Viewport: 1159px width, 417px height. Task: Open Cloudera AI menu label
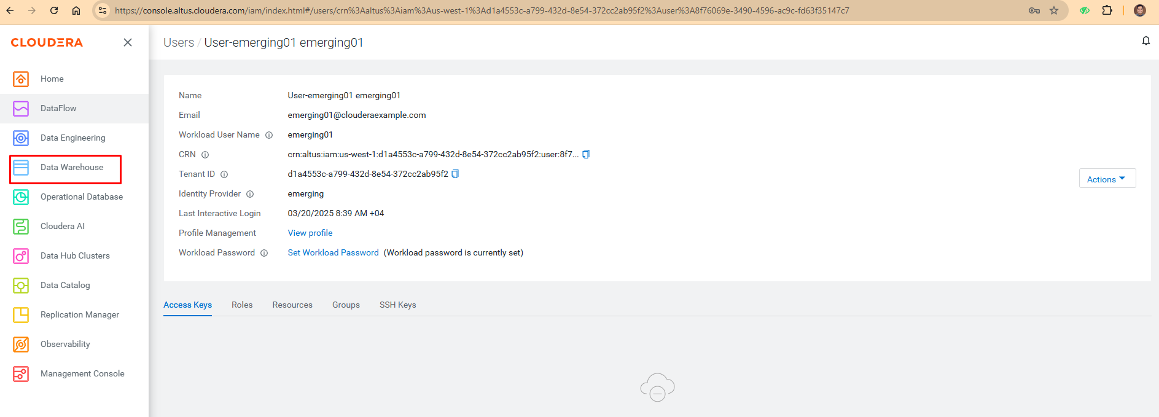(x=63, y=226)
